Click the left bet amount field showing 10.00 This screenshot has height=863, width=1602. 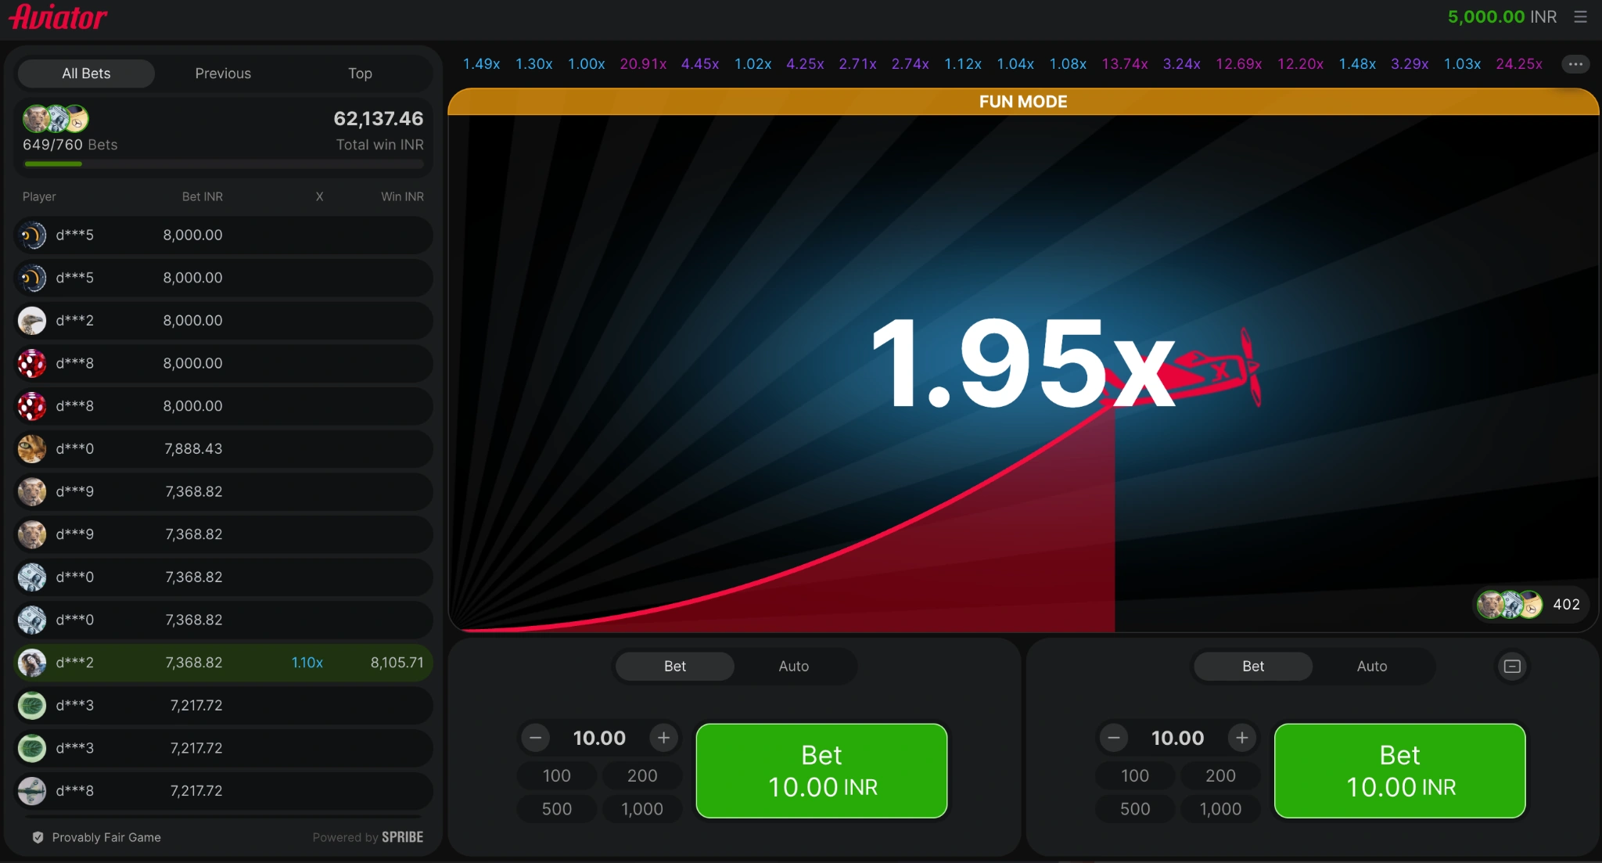[599, 738]
